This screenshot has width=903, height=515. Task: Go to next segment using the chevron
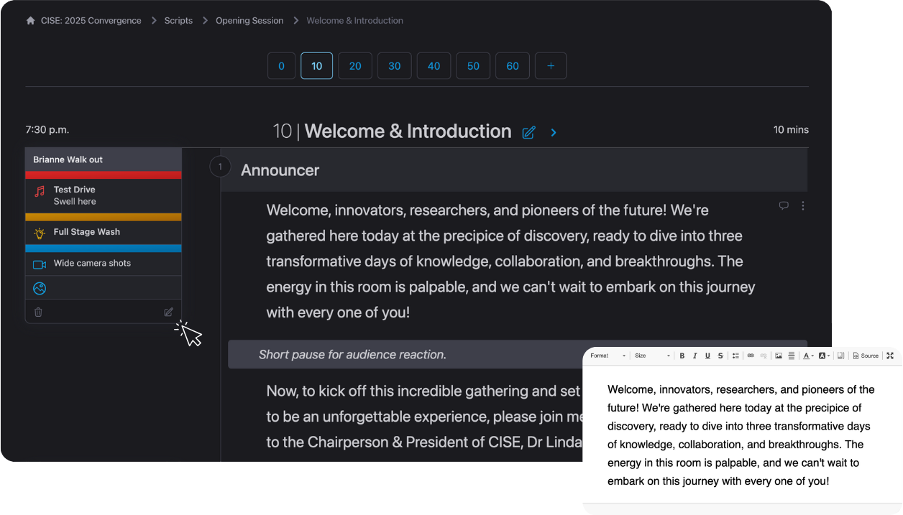tap(554, 133)
